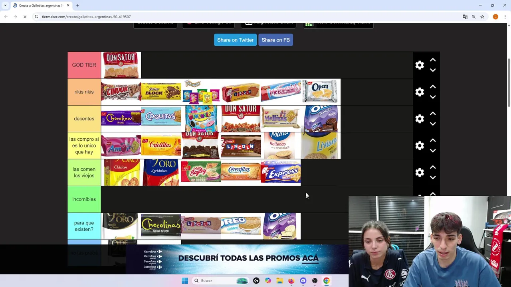
Task: Close the Galletitas argentinas tab
Action: pos(68,5)
